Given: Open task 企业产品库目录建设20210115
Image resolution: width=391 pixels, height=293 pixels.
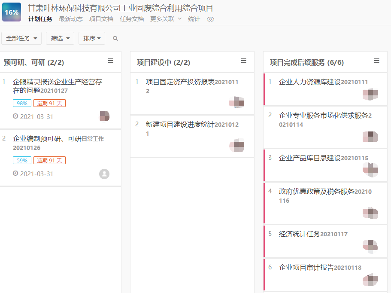Looking at the screenshot, I should tap(324, 158).
